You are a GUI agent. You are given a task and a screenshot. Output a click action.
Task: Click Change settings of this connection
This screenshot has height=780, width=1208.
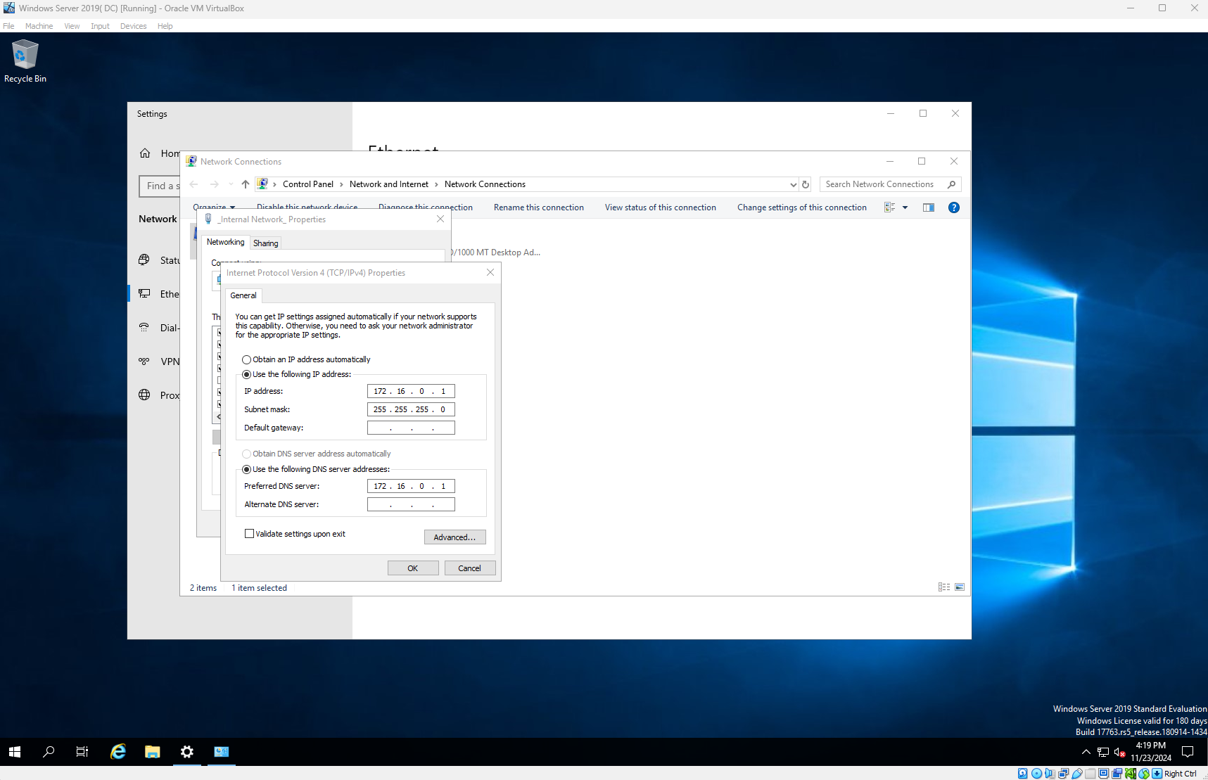point(802,207)
